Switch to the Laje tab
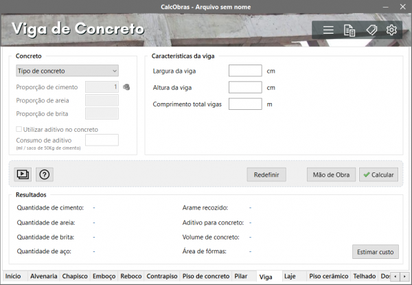The image size is (412, 285). [x=290, y=276]
